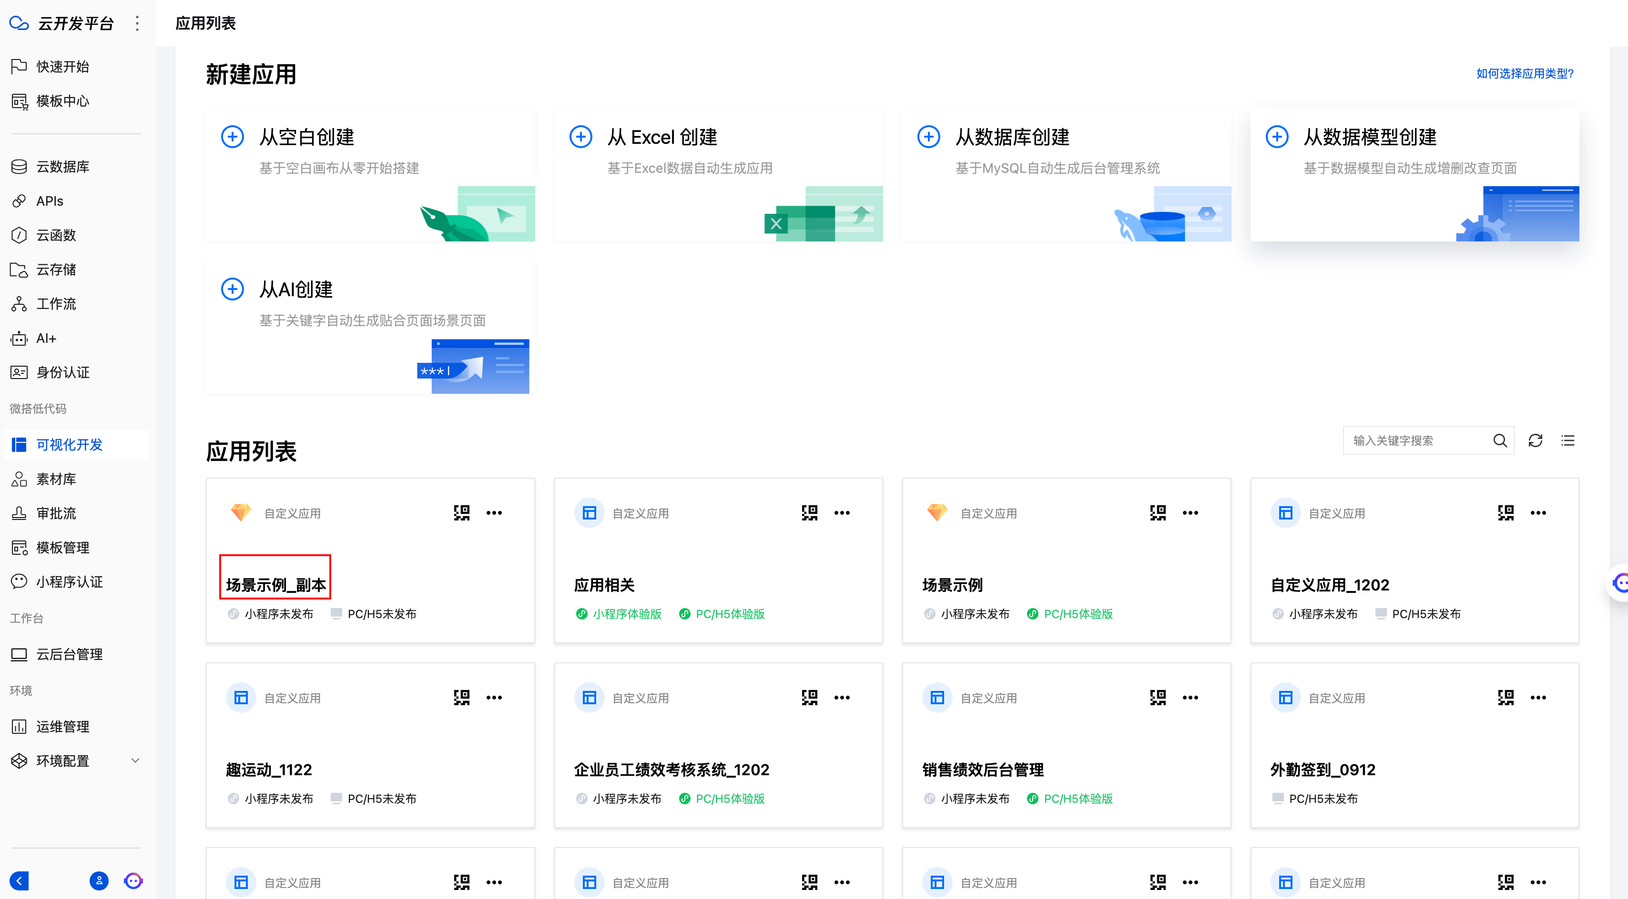The image size is (1628, 899).
Task: Click the plus icon for 从空白创建
Action: [232, 136]
